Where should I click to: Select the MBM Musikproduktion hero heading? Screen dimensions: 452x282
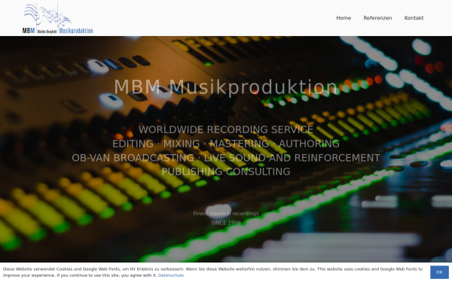pos(226,86)
